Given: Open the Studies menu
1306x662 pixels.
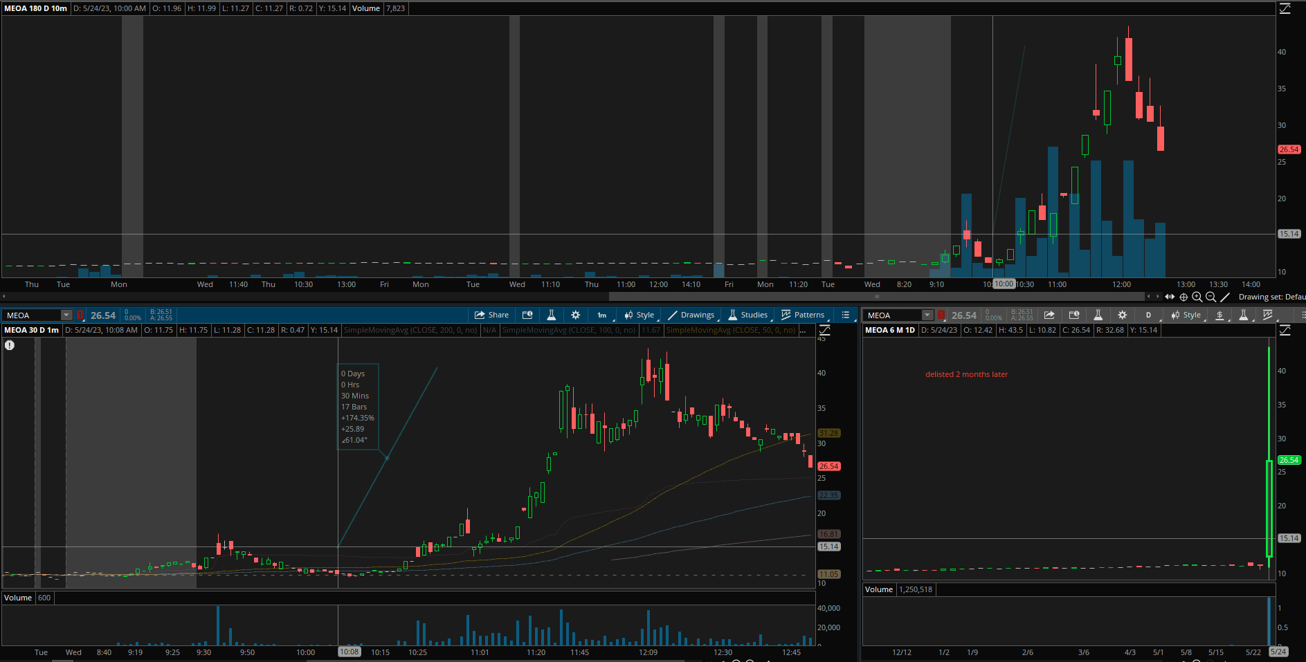Looking at the screenshot, I should pos(747,315).
